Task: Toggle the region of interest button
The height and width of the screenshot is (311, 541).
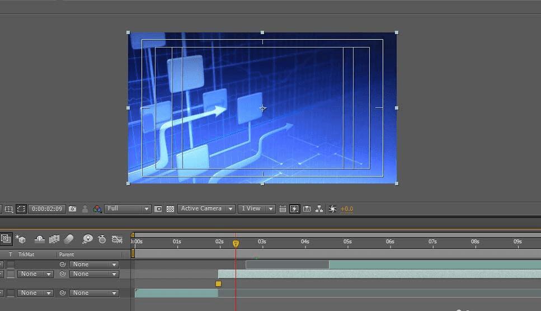Action: point(158,209)
